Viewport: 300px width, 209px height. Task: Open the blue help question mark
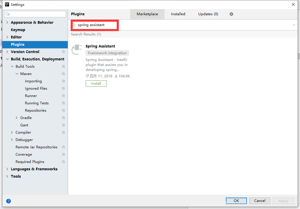coord(9,201)
